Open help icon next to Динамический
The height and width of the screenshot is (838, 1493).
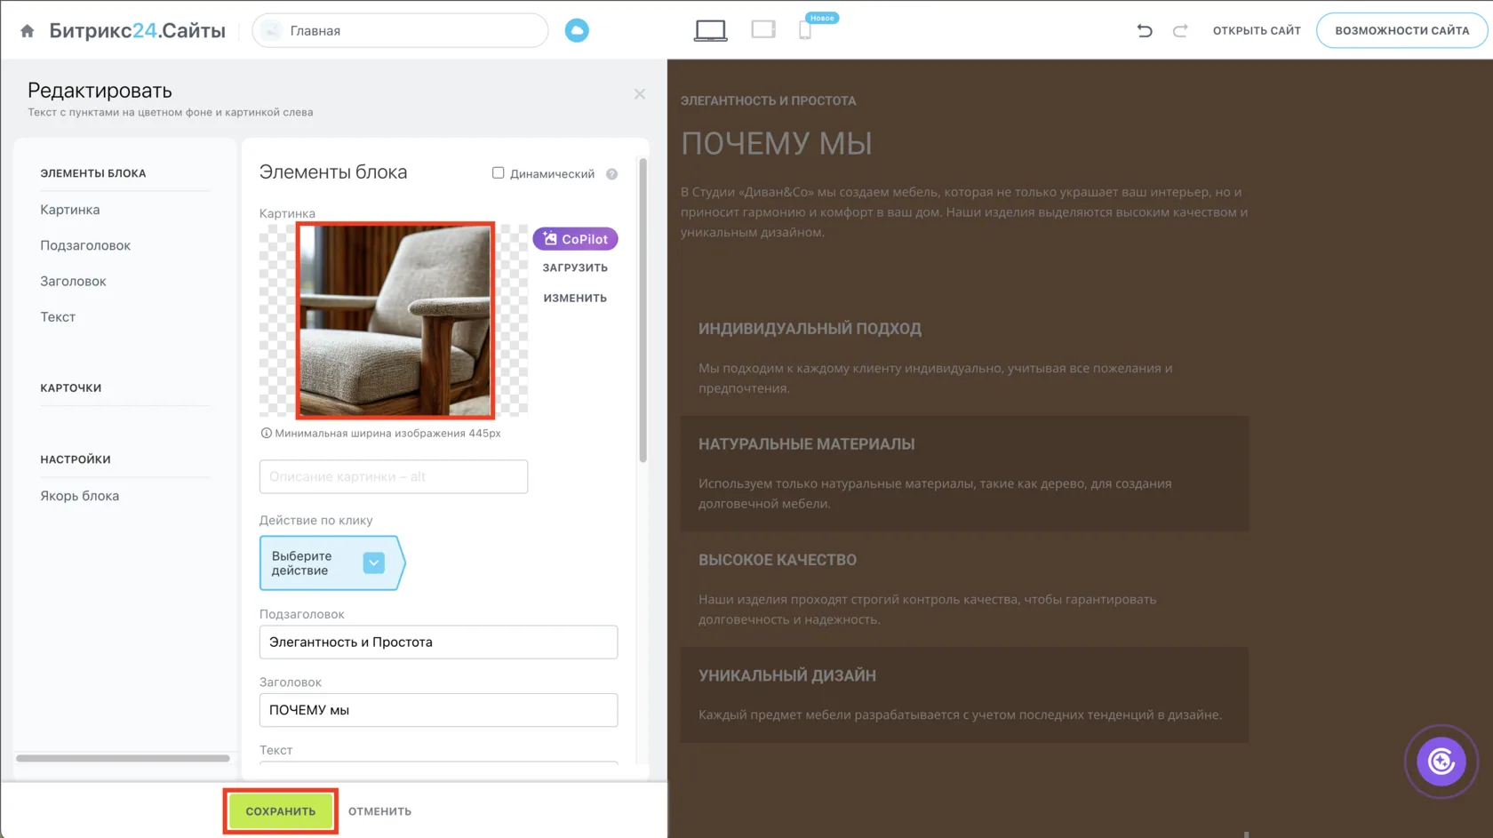(x=612, y=174)
